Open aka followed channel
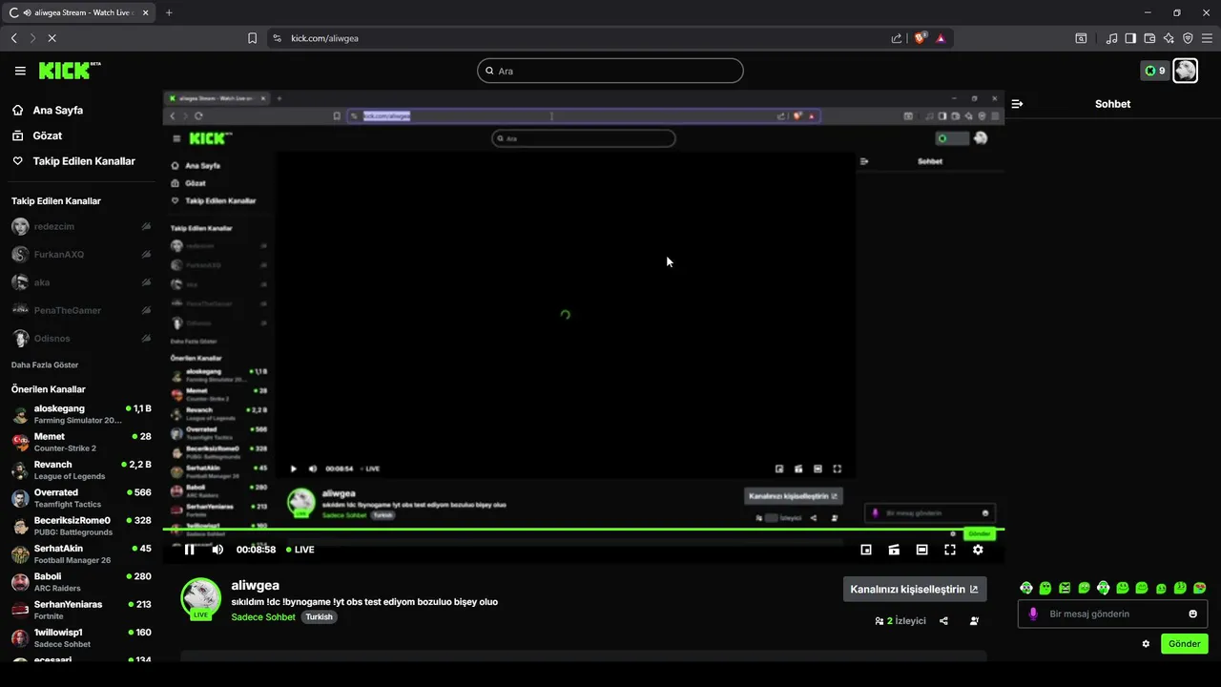This screenshot has width=1221, height=687. (81, 282)
